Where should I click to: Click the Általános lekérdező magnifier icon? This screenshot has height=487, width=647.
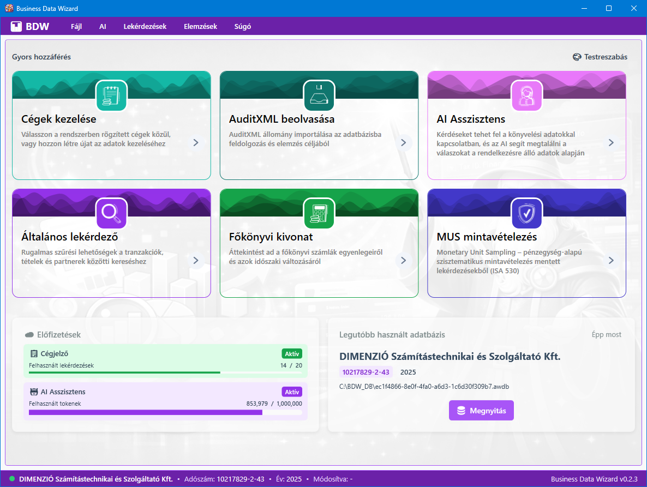click(111, 213)
